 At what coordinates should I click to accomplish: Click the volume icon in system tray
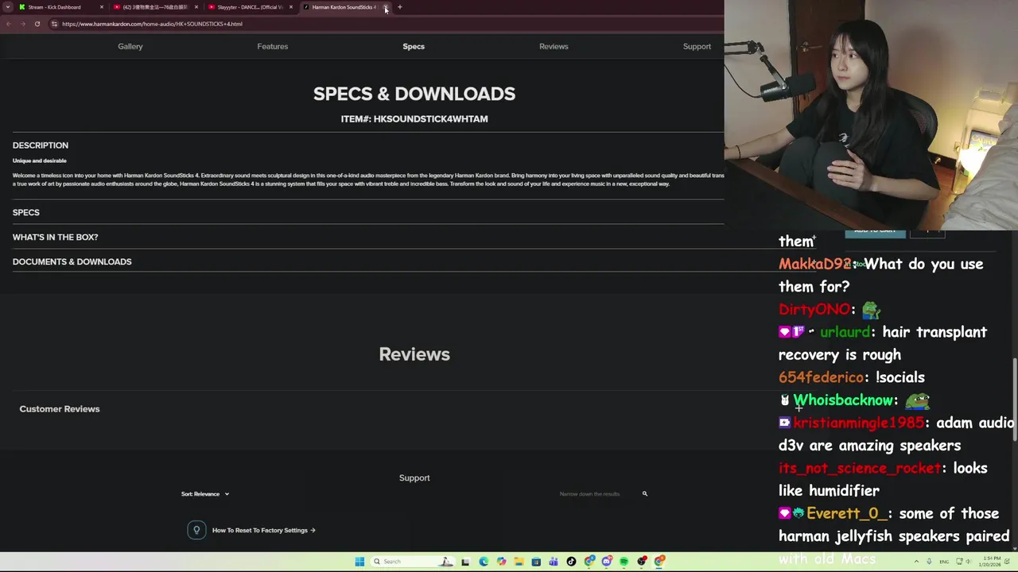968,562
